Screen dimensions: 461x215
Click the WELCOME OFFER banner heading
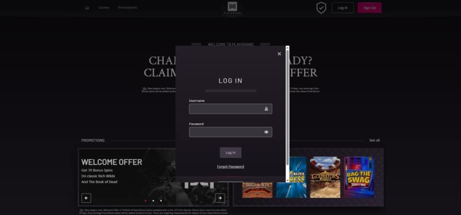(x=112, y=162)
